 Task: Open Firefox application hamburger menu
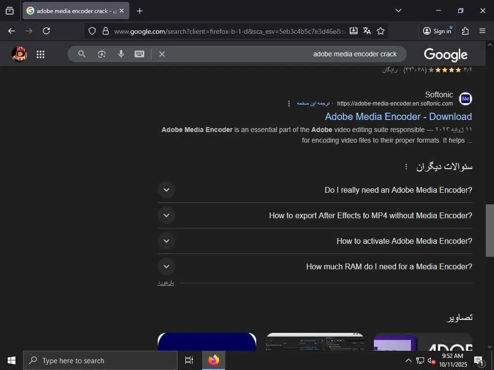pos(482,31)
